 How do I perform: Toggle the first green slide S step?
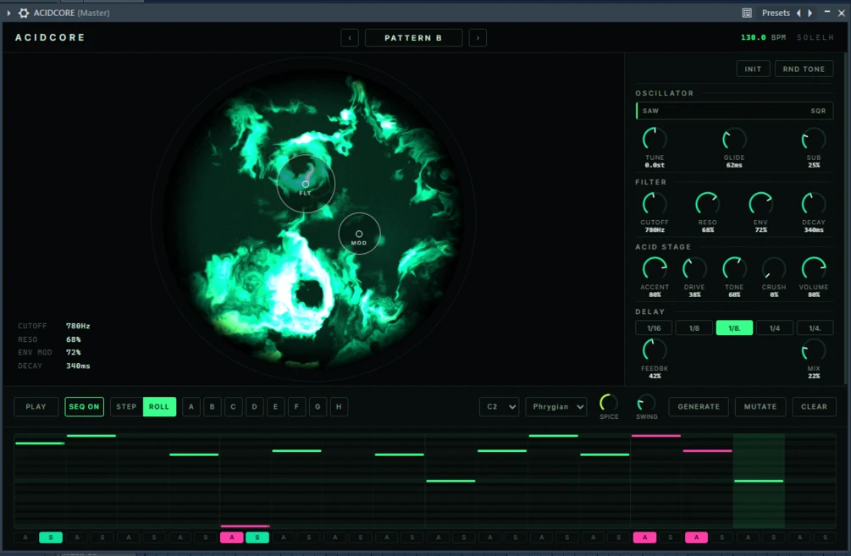click(51, 537)
